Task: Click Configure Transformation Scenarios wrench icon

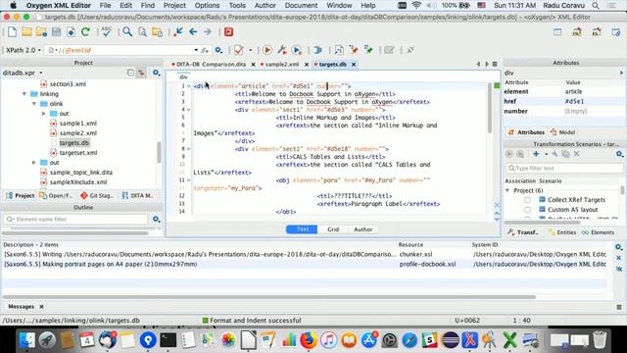Action: click(x=282, y=50)
